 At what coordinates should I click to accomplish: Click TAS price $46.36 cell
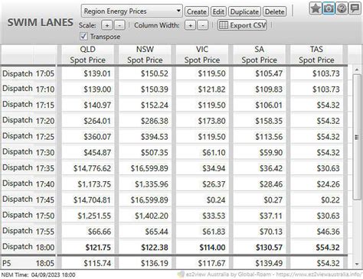click(316, 232)
